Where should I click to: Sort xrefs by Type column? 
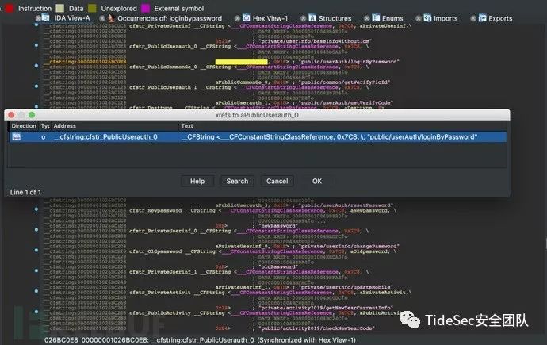[x=45, y=126]
